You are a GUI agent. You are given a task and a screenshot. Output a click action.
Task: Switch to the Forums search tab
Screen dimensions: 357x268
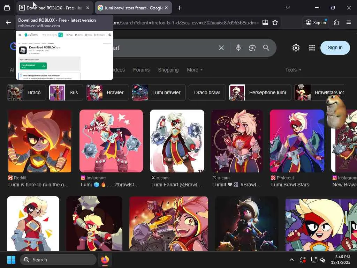tap(142, 70)
